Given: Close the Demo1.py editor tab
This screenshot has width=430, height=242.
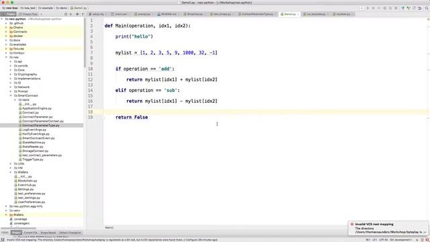Looking at the screenshot, I should click(298, 14).
